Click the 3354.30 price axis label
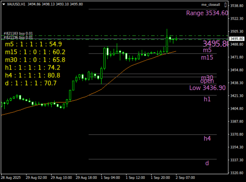This screenshot has height=182, width=246. click(237, 147)
